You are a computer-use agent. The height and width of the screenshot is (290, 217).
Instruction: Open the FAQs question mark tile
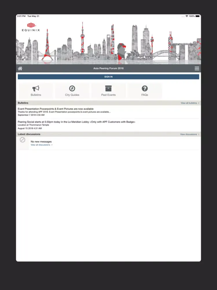[145, 91]
